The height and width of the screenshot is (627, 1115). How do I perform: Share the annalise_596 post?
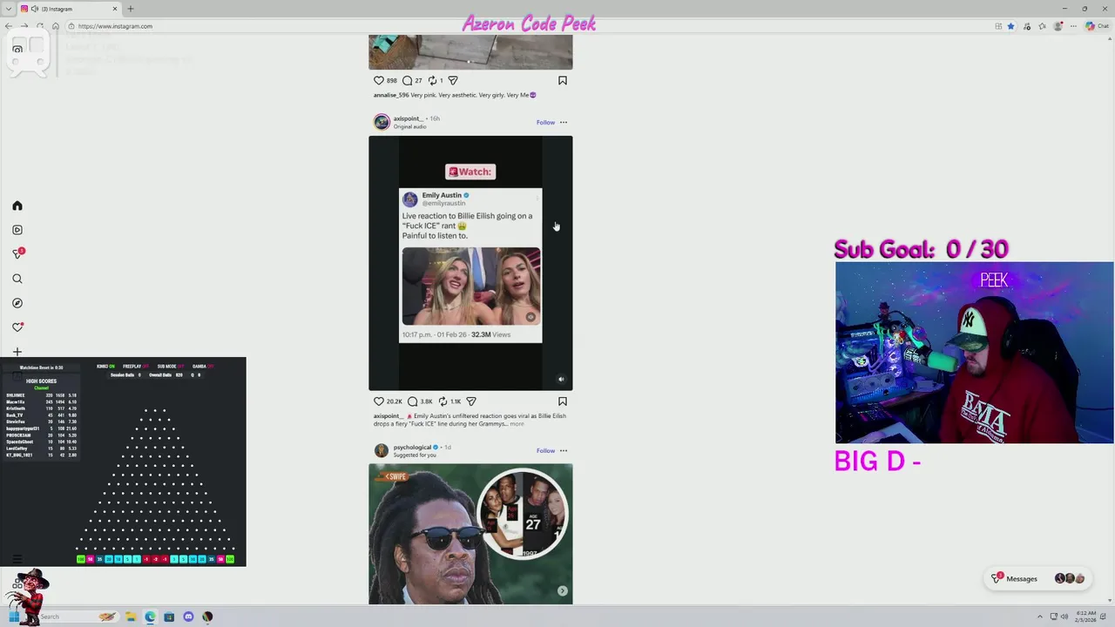pyautogui.click(x=452, y=80)
